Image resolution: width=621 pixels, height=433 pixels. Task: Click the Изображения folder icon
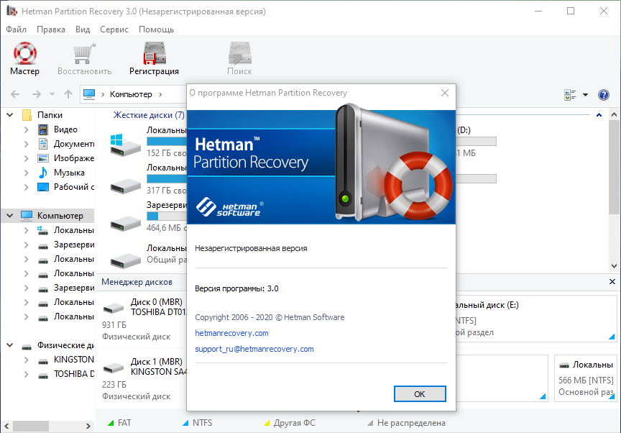(x=43, y=158)
